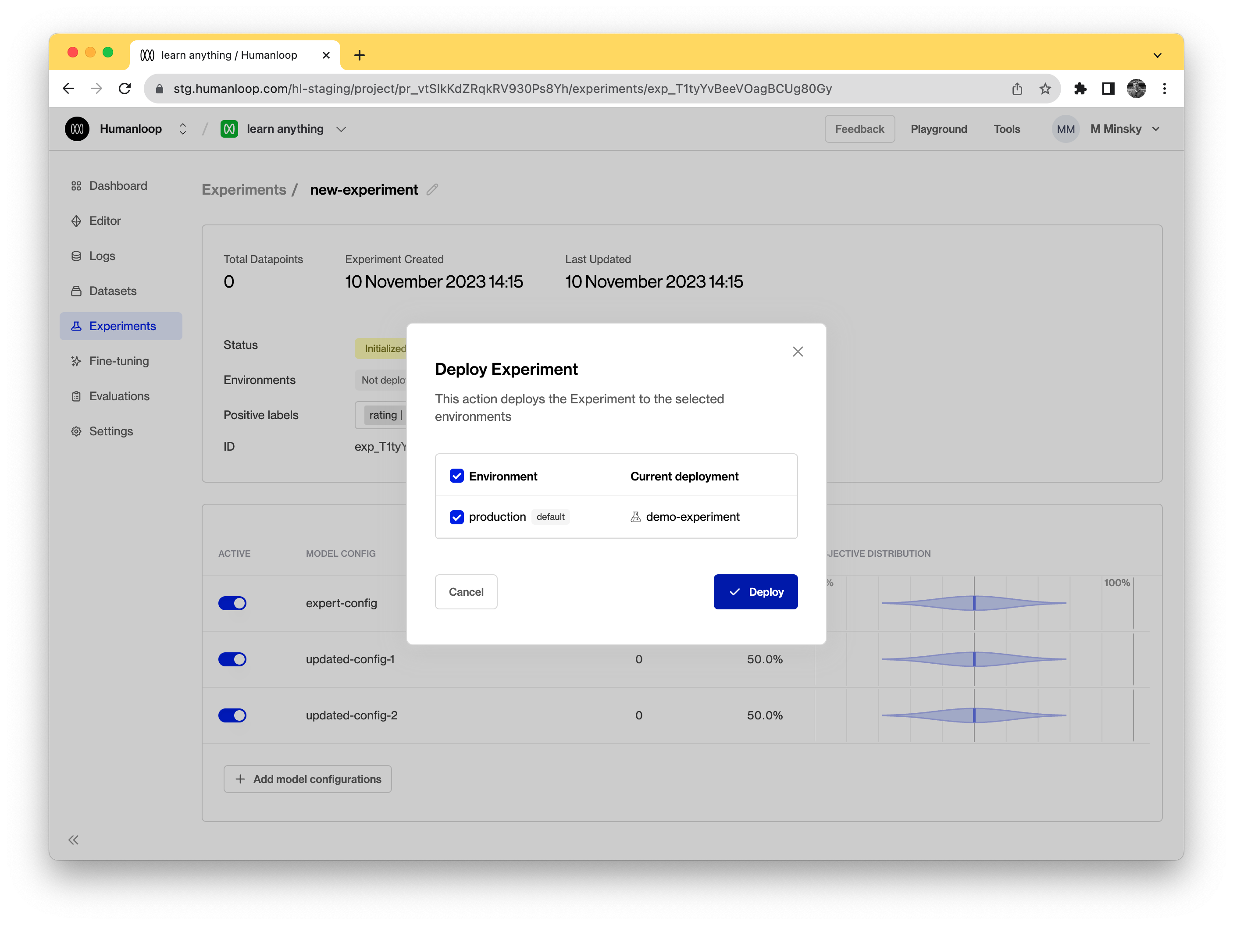Rename new-experiment using the pencil icon
This screenshot has height=925, width=1233.
432,189
